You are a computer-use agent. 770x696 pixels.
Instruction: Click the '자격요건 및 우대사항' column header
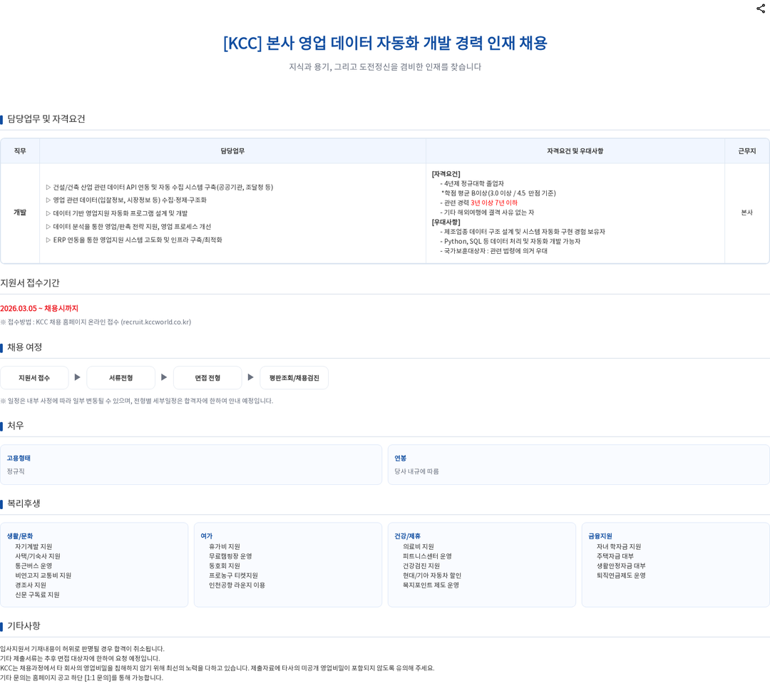pyautogui.click(x=575, y=151)
